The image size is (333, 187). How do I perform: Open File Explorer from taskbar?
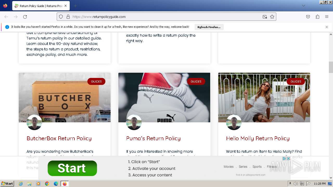pyautogui.click(x=29, y=184)
